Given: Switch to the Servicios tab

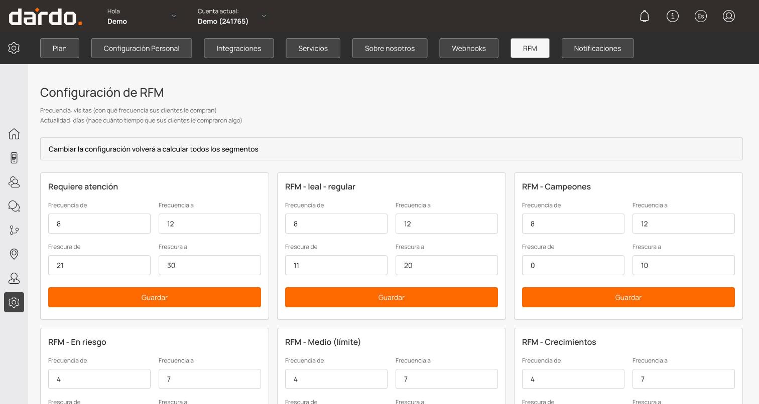Looking at the screenshot, I should coord(313,48).
